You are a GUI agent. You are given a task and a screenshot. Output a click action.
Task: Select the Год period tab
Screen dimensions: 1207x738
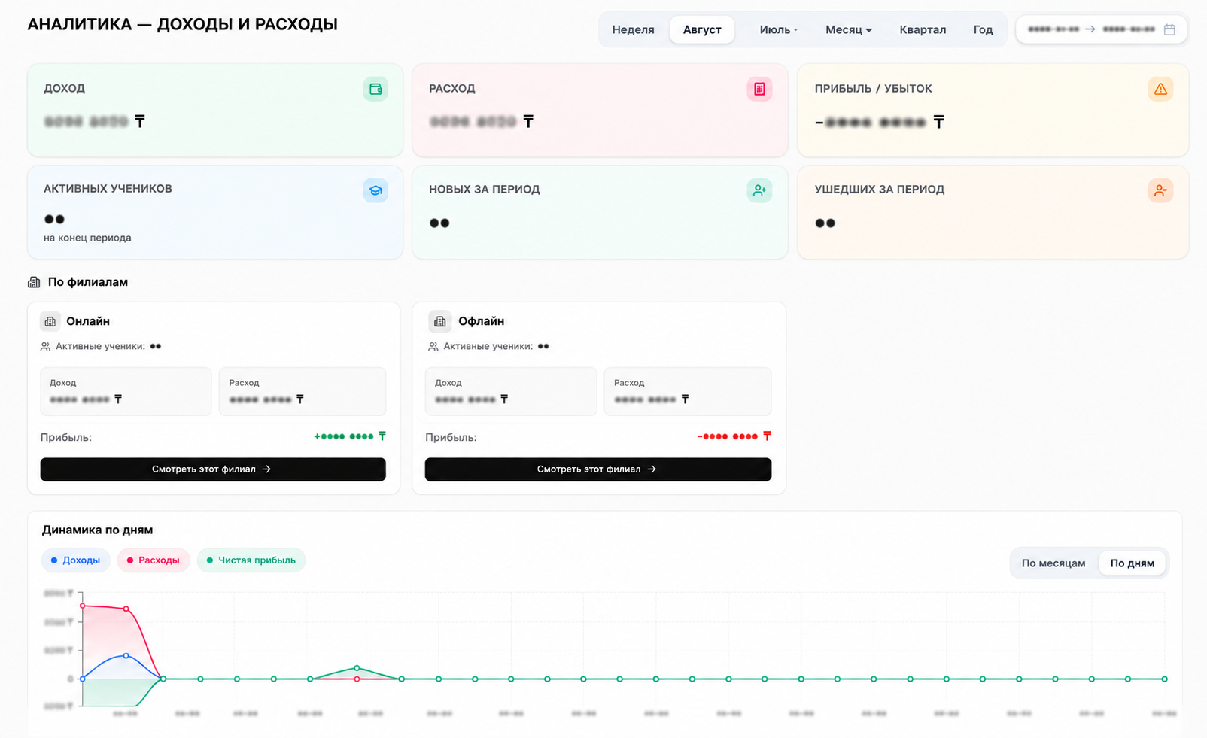tap(983, 29)
